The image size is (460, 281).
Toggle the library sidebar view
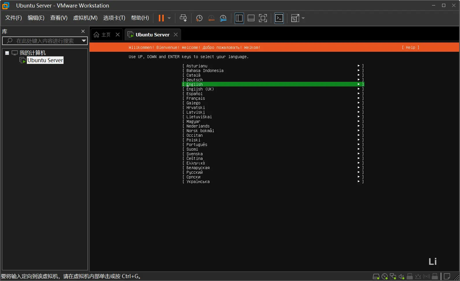239,18
